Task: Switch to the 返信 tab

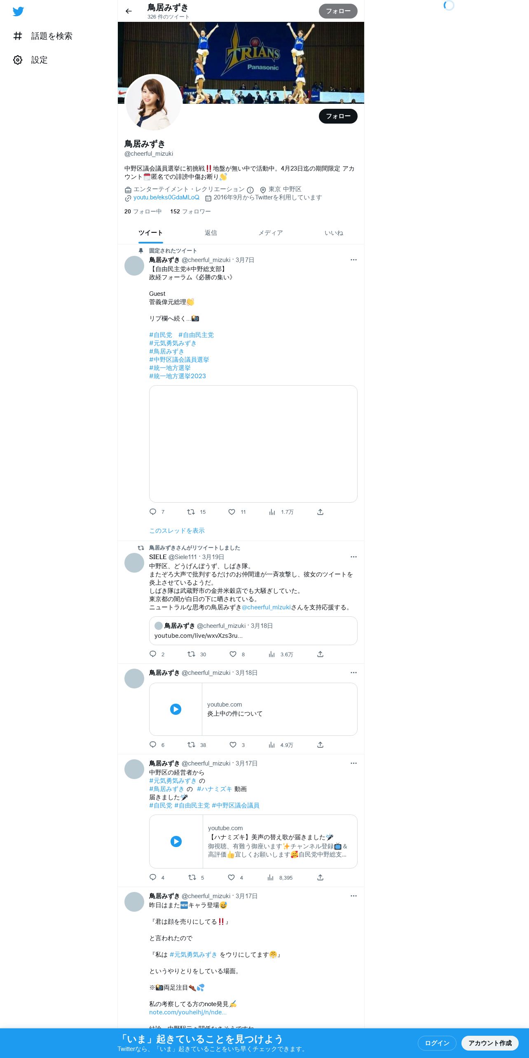Action: coord(211,233)
